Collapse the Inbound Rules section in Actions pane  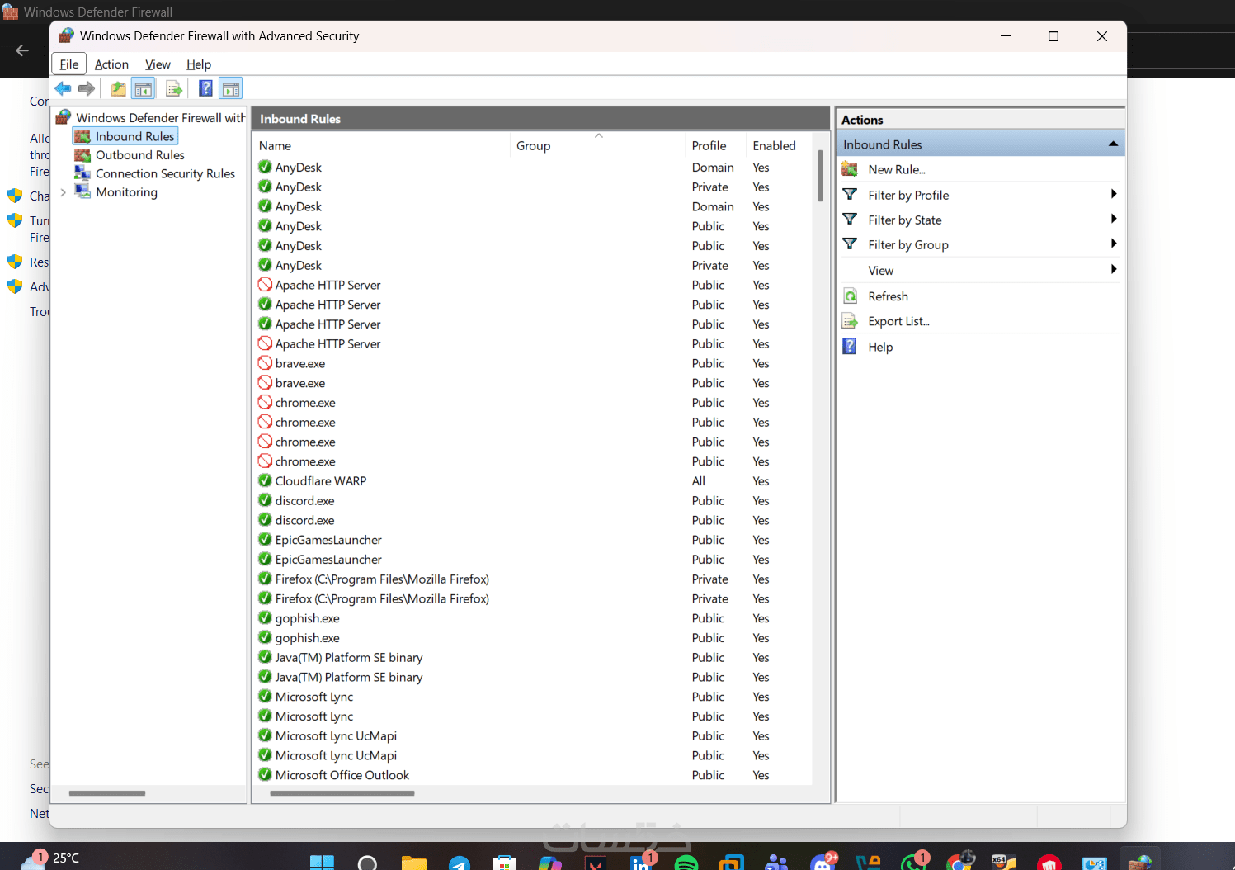pyautogui.click(x=1113, y=144)
